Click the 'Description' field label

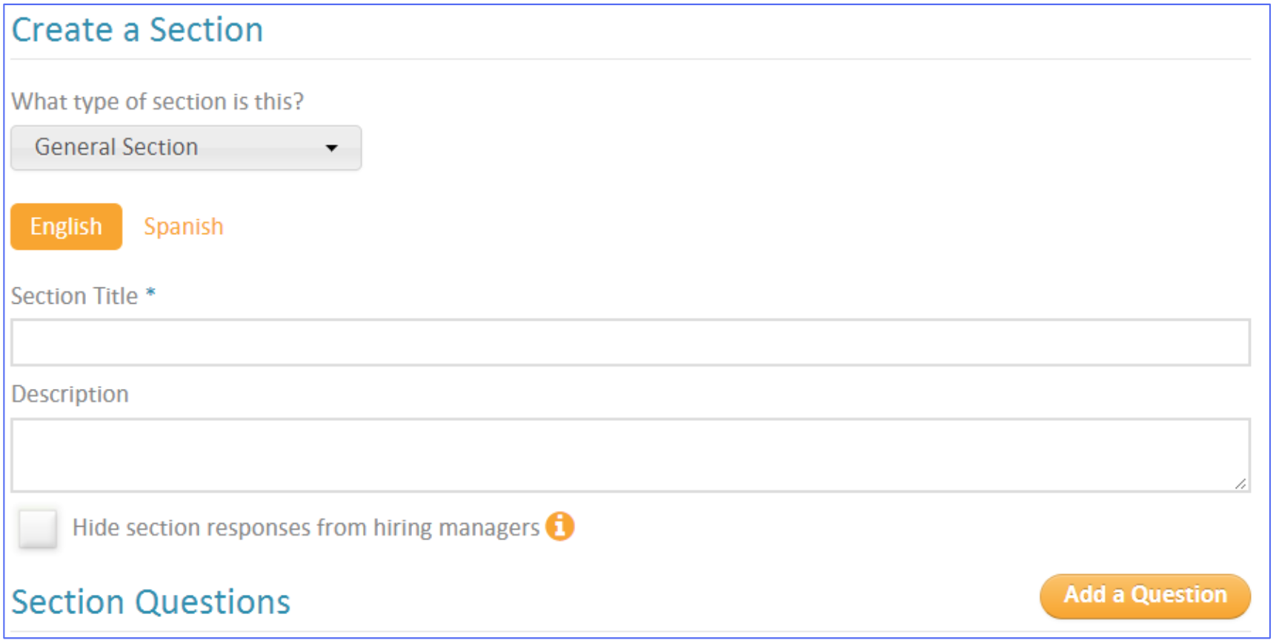70,394
